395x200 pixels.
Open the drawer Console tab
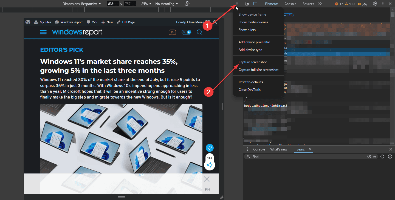[259, 149]
